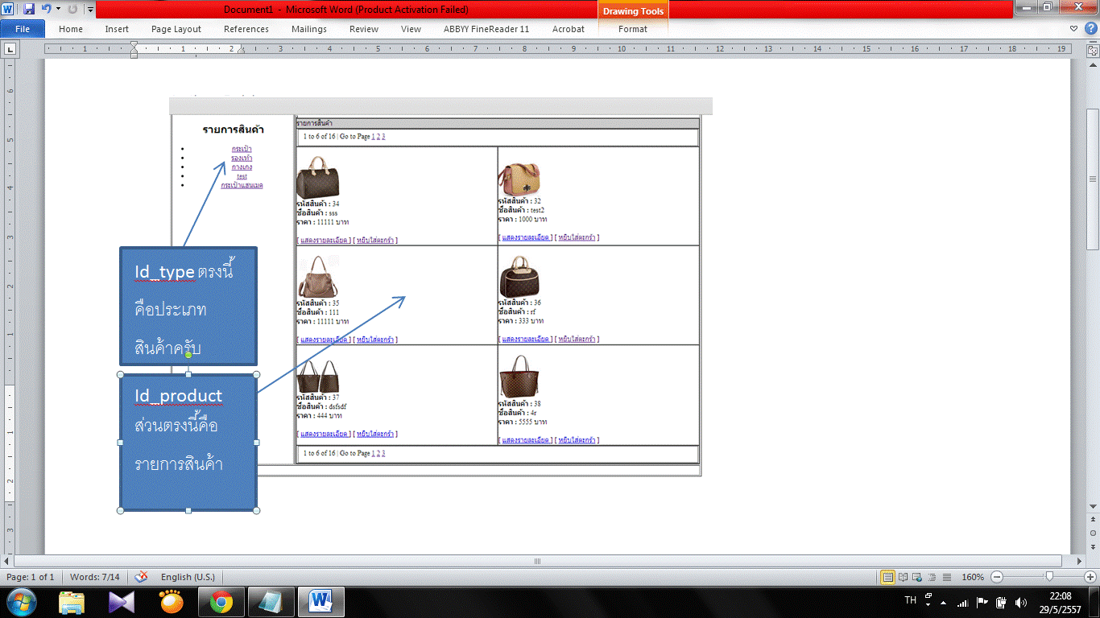
Task: Click the tab stop selector beside ruler
Action: point(10,50)
